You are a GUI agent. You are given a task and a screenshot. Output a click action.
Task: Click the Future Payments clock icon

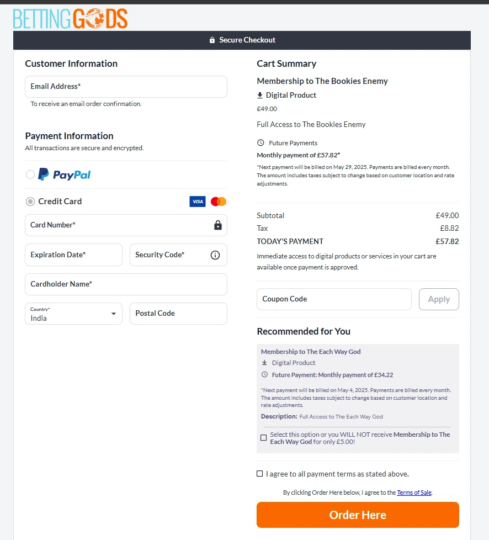click(261, 142)
